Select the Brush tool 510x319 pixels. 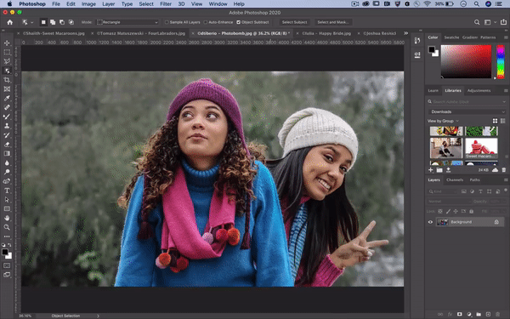click(7, 117)
